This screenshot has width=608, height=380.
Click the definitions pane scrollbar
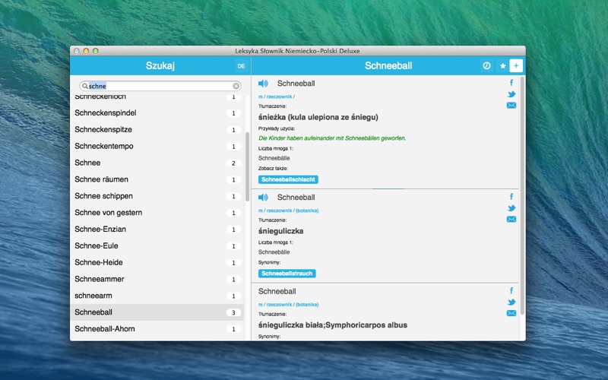522,196
